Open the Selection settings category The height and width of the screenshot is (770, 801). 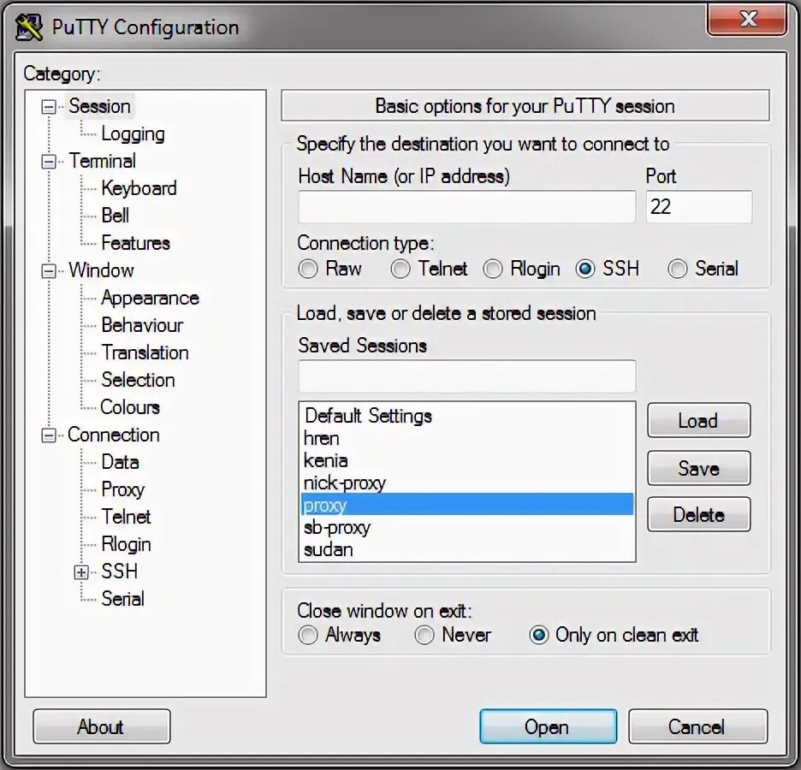pos(138,380)
